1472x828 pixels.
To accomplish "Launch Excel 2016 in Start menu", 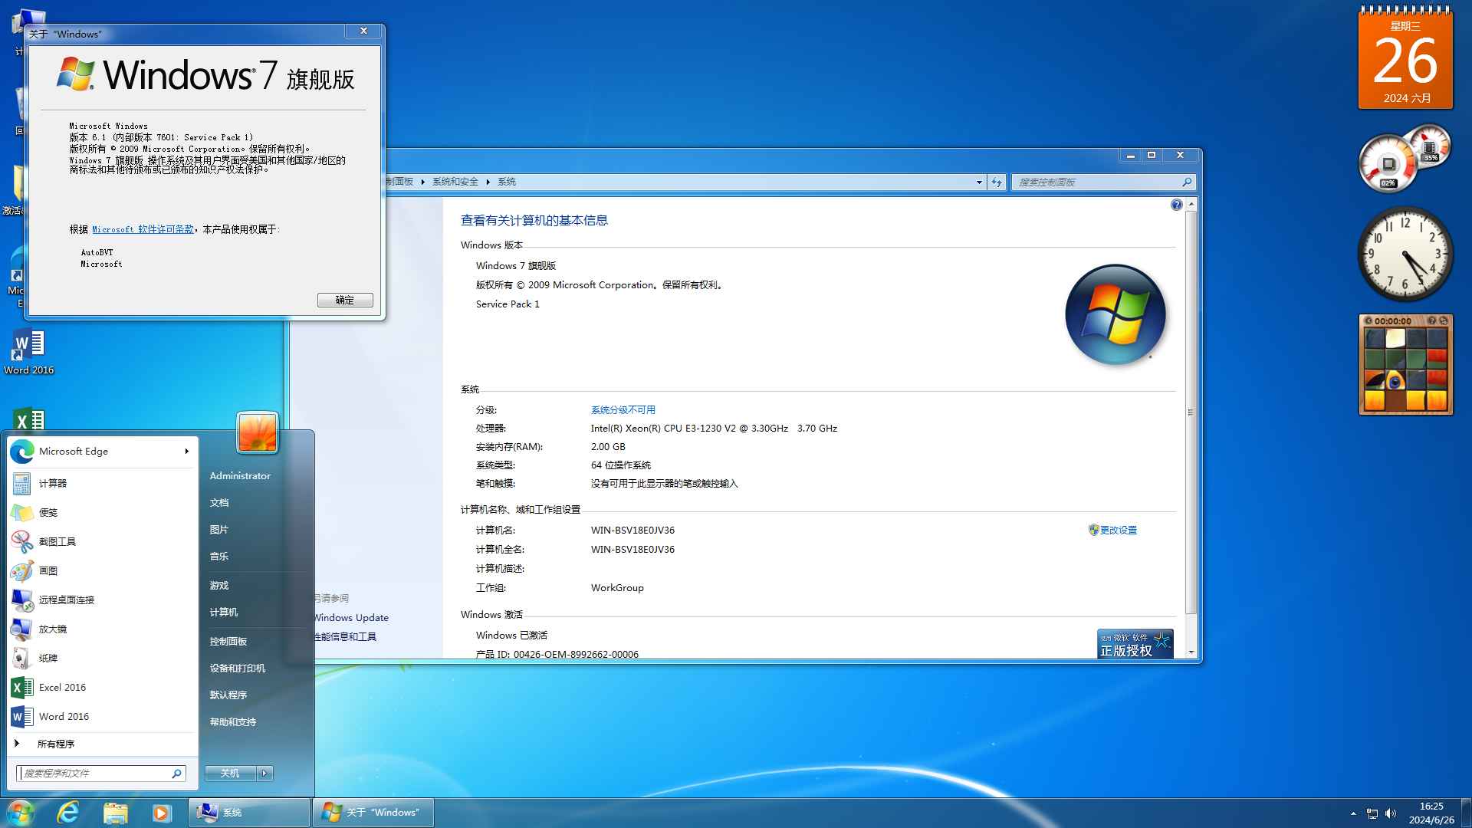I will 61,687.
